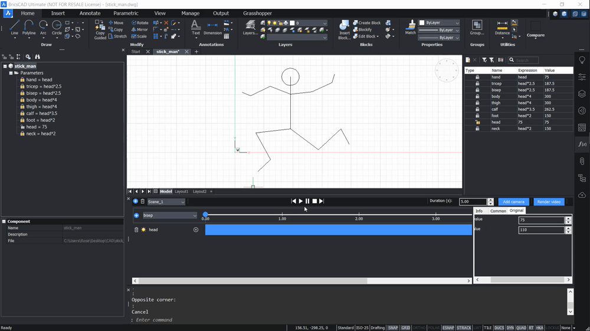Switch to the Start document tab
590x331 pixels.
coord(136,51)
